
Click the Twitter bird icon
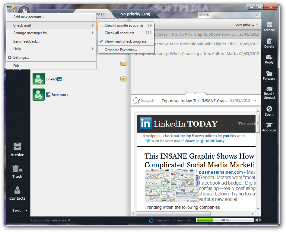[x=148, y=141]
